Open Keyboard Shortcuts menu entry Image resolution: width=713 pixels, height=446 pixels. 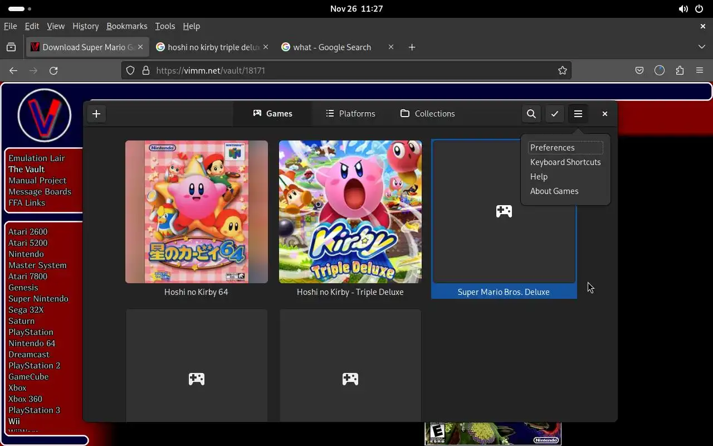[x=565, y=162]
